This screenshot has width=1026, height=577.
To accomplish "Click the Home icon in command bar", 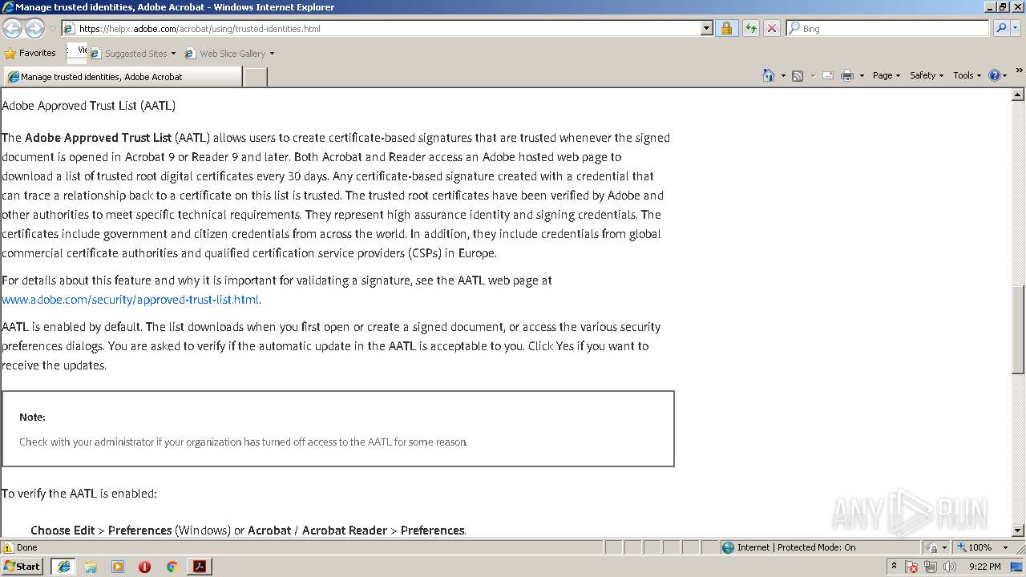I will point(769,75).
